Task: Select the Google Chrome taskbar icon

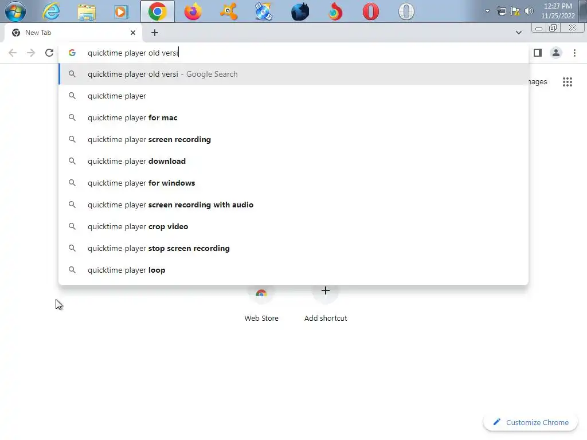Action: (157, 11)
